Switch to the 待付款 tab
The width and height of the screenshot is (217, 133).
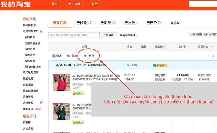coord(84,23)
